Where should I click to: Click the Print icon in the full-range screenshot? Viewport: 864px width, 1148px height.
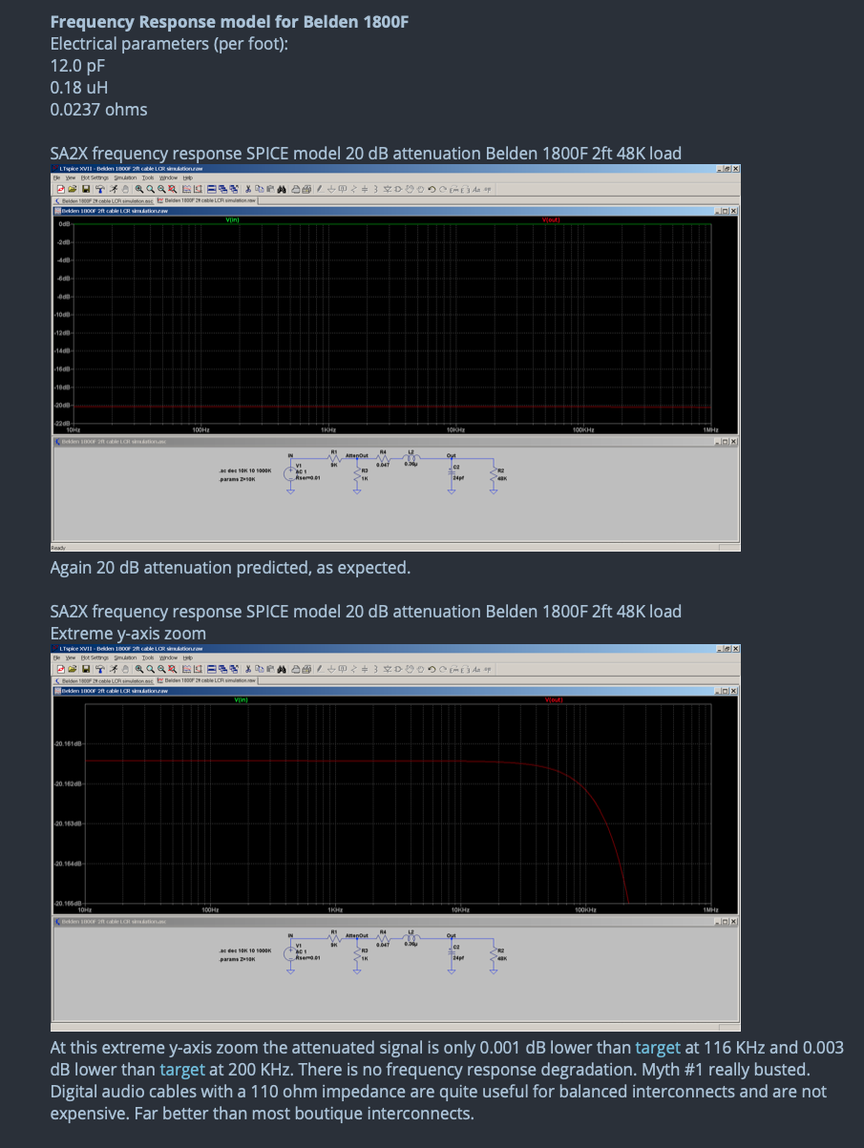[296, 189]
